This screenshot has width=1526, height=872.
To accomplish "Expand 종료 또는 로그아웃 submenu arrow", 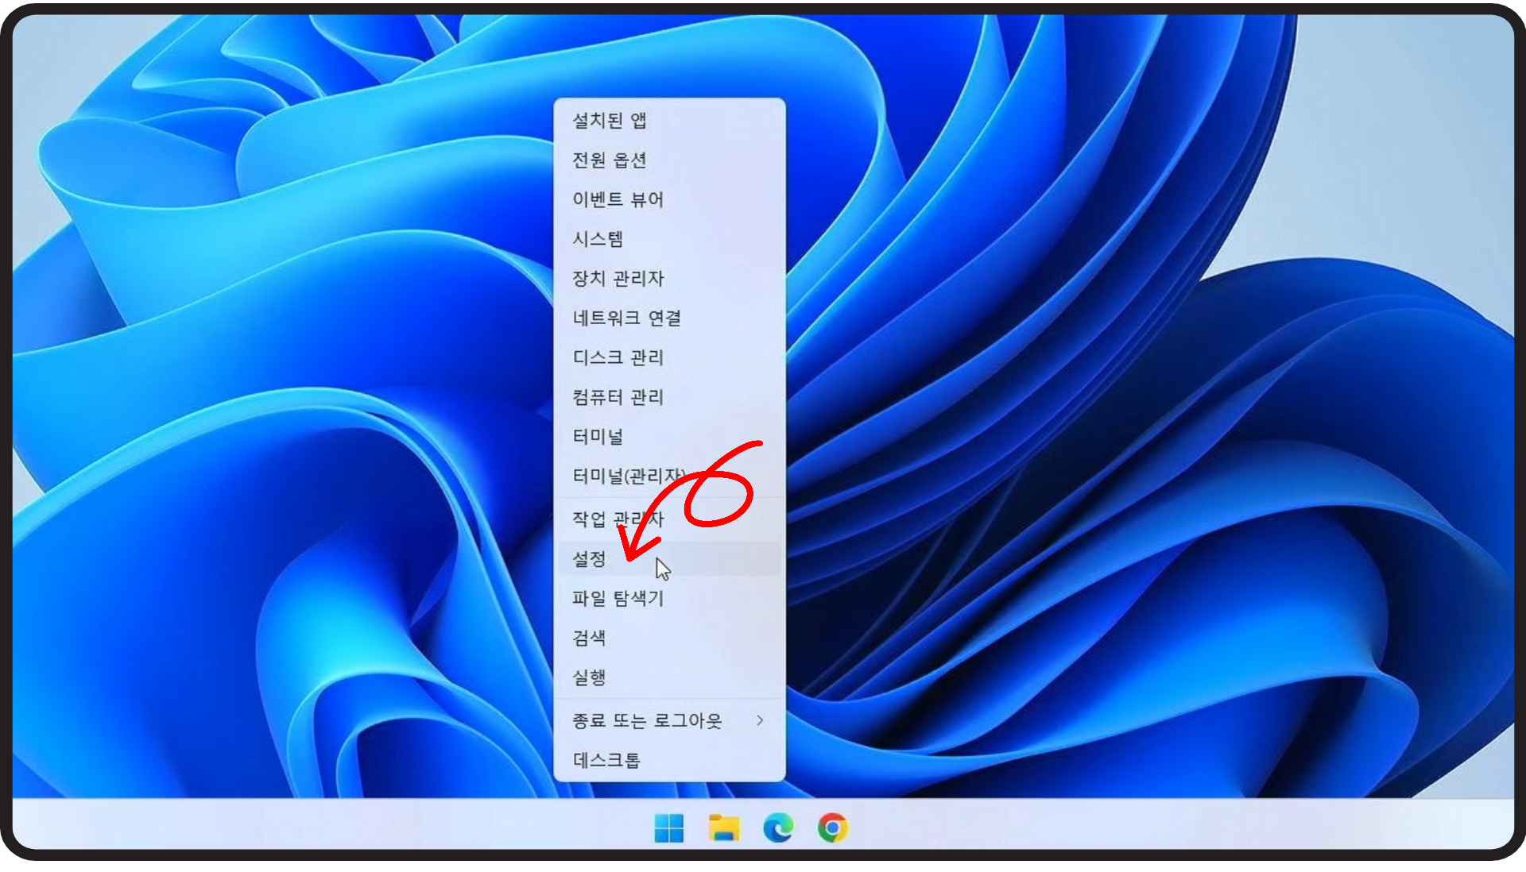I will click(x=760, y=720).
